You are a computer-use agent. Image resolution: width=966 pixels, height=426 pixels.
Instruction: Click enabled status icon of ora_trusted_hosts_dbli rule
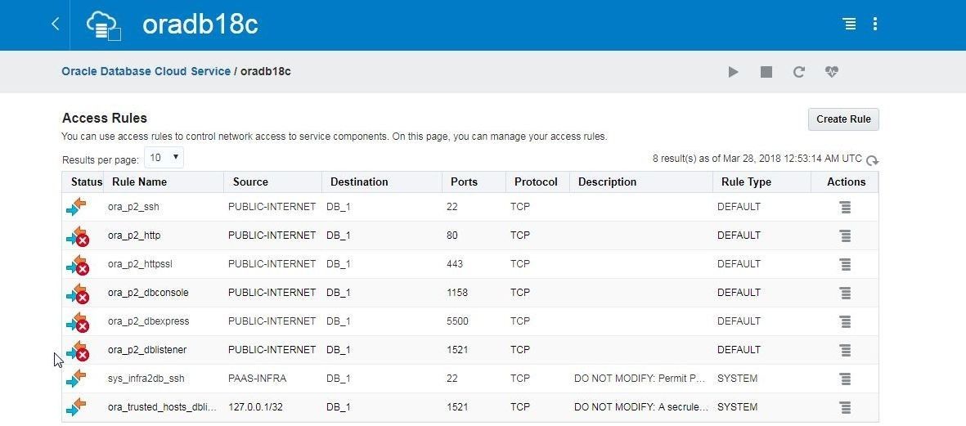coord(76,407)
